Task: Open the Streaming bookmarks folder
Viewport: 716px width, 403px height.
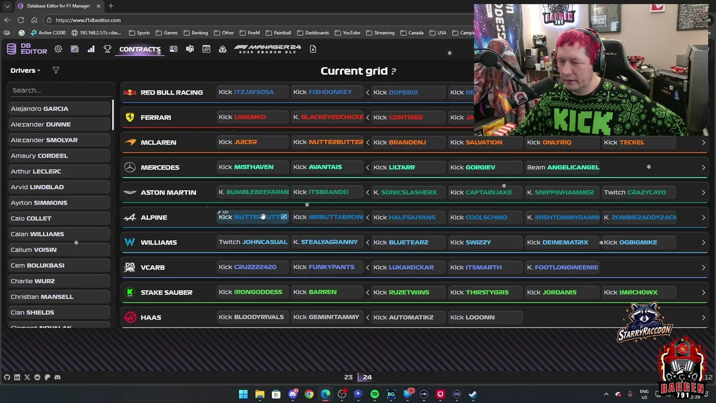Action: (x=380, y=32)
